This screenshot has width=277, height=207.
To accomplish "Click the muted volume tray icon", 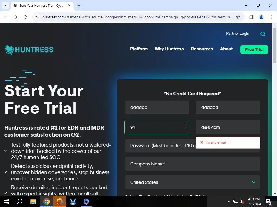I will click(242, 202).
